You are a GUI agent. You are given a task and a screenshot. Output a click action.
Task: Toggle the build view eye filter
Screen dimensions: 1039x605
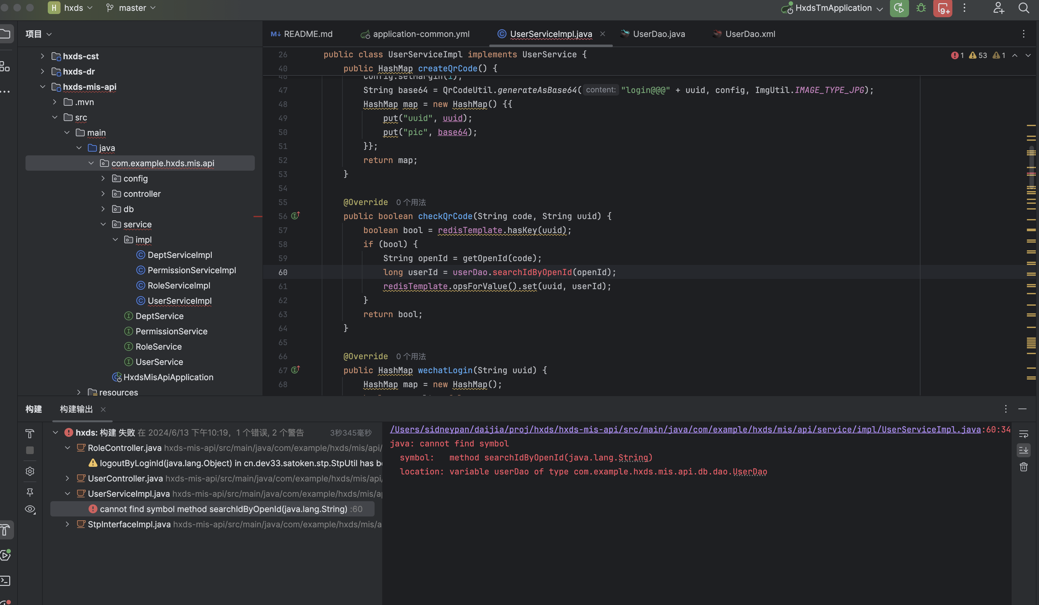coord(30,509)
